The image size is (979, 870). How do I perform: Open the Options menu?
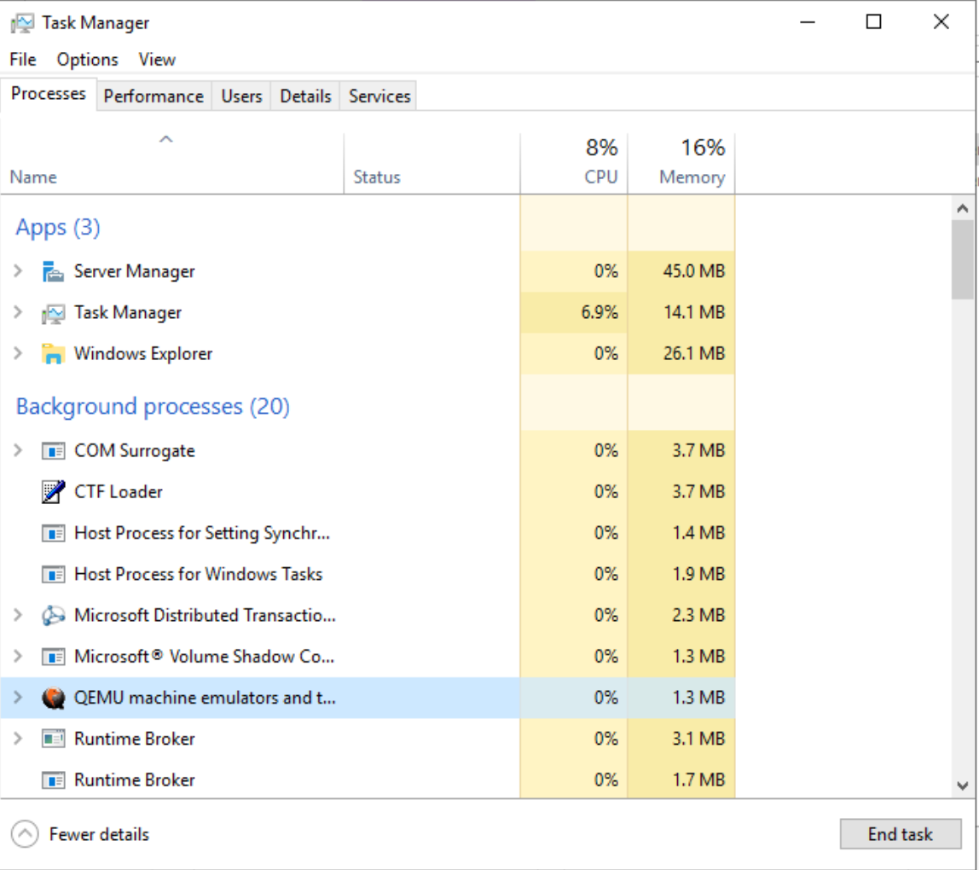(87, 60)
